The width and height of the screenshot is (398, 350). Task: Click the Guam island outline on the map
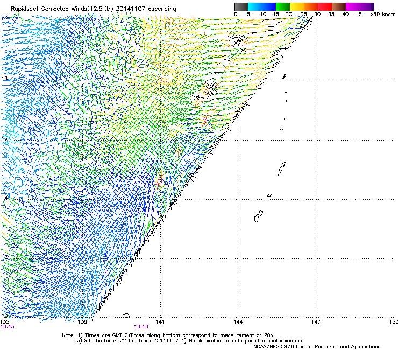(x=258, y=216)
